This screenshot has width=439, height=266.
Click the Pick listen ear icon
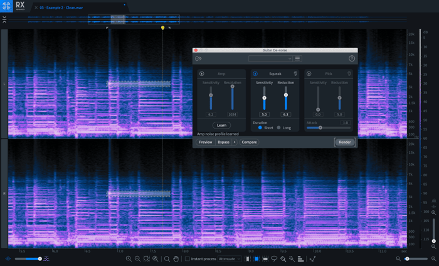[x=349, y=73]
